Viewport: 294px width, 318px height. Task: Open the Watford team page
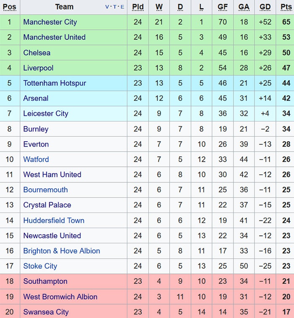tap(36, 159)
